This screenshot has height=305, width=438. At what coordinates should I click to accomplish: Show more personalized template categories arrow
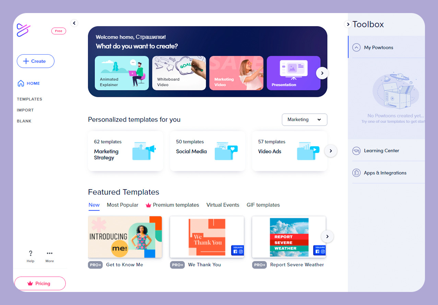(331, 151)
